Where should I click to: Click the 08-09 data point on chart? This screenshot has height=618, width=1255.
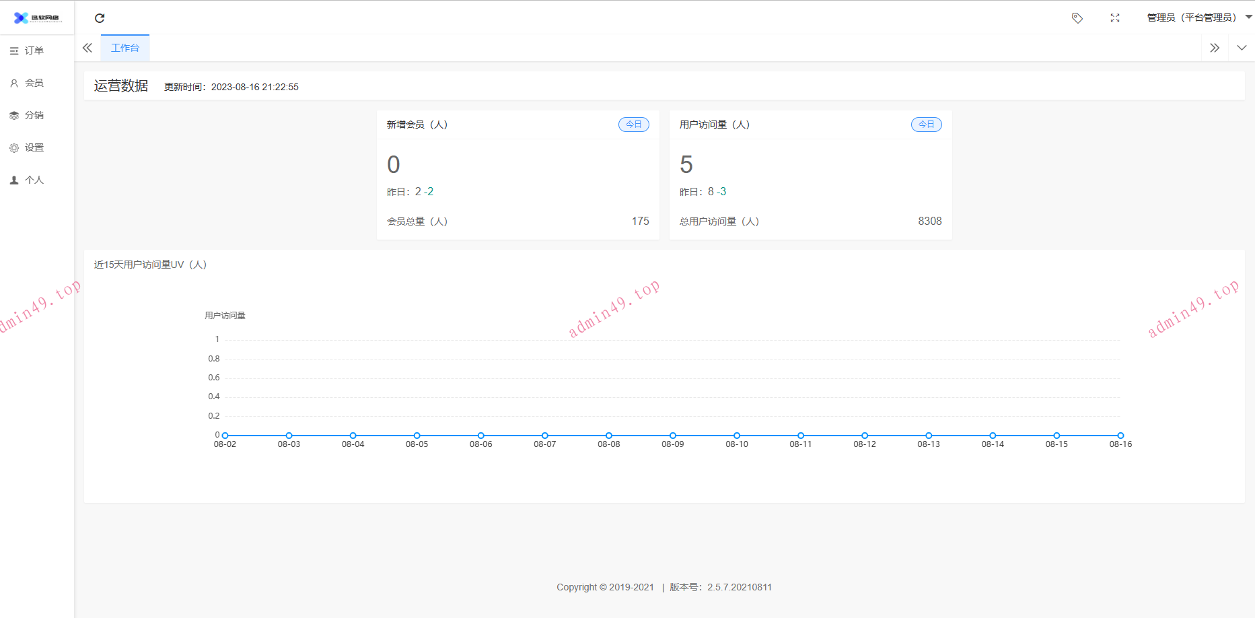[x=673, y=436]
